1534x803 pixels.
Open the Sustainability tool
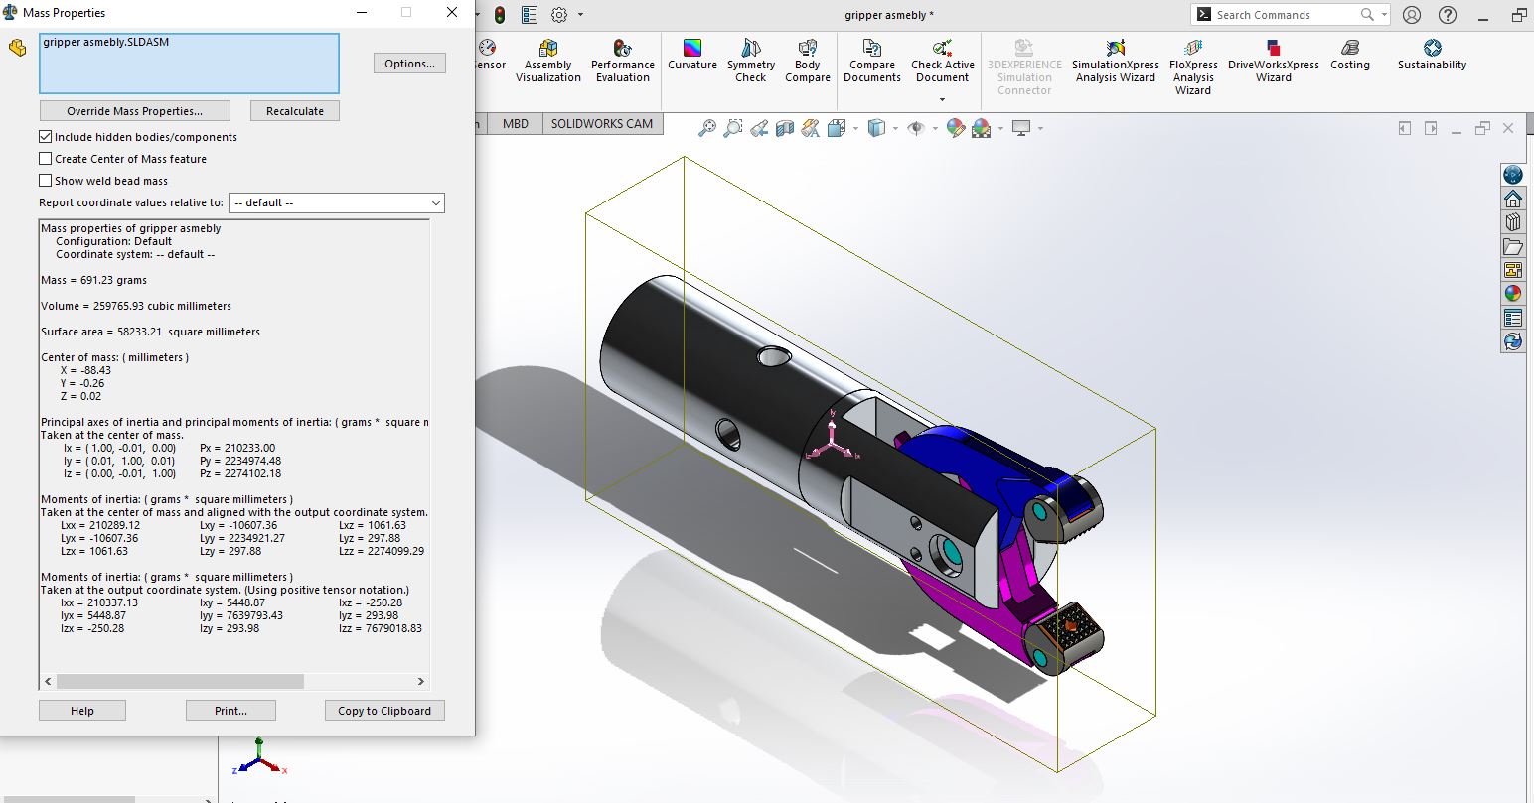tap(1432, 56)
